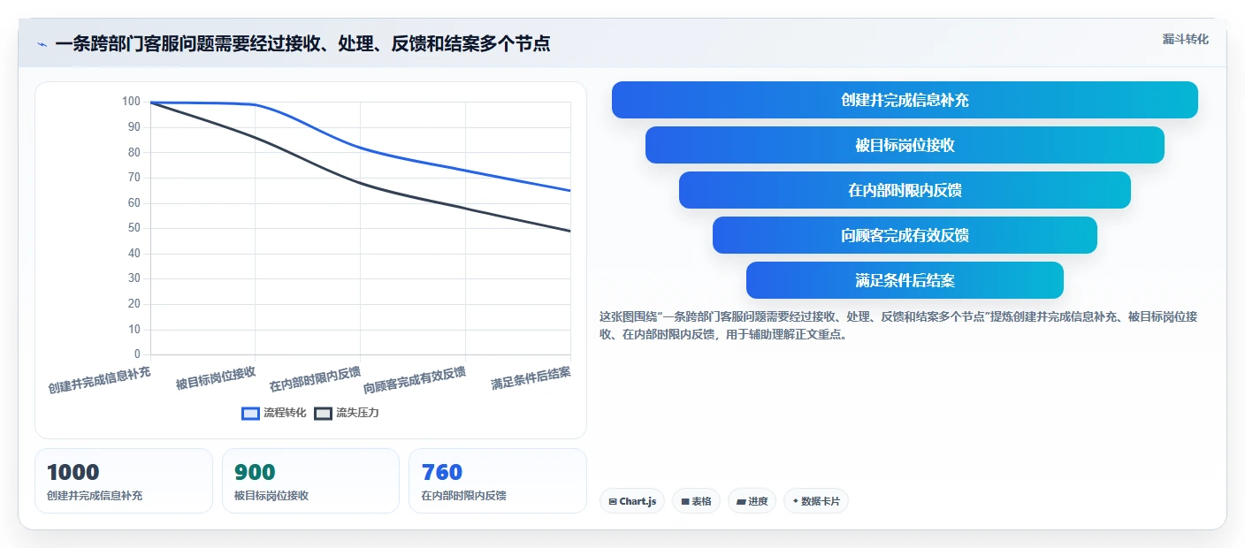Select the 在内部时限内反馈 funnel bar
This screenshot has width=1245, height=548.
click(x=905, y=190)
